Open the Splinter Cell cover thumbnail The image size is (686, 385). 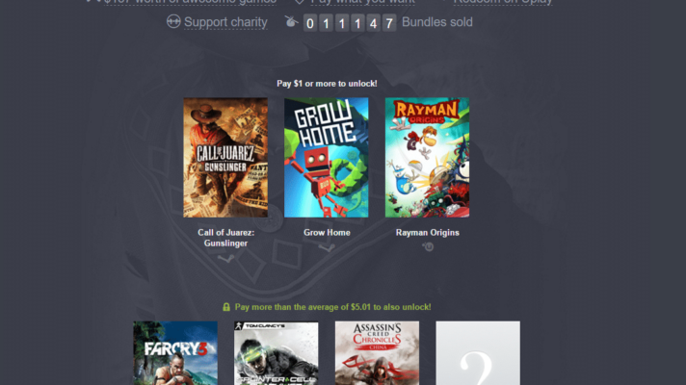pyautogui.click(x=277, y=353)
